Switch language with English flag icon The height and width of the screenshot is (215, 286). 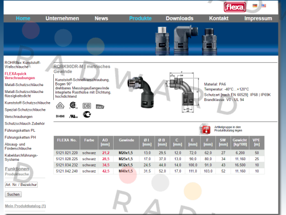click(264, 5)
